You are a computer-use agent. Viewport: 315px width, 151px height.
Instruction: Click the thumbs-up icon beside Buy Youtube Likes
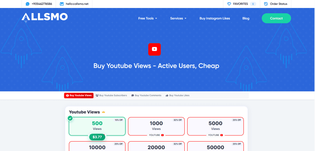coord(167,95)
